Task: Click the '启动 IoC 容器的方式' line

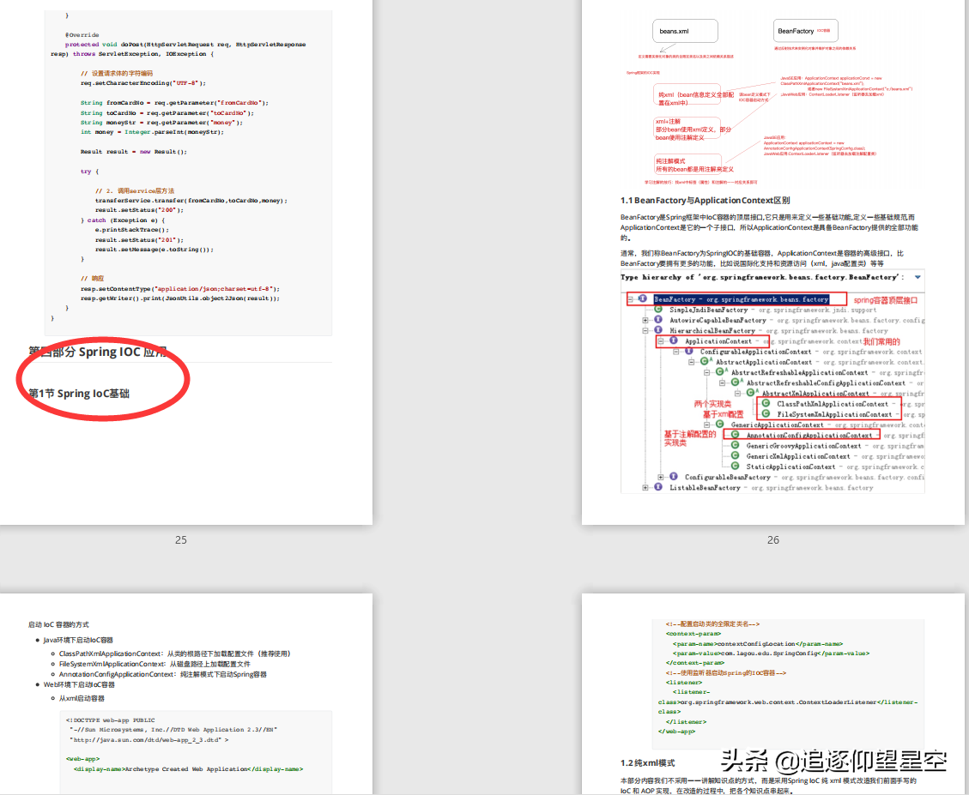Action: (58, 624)
